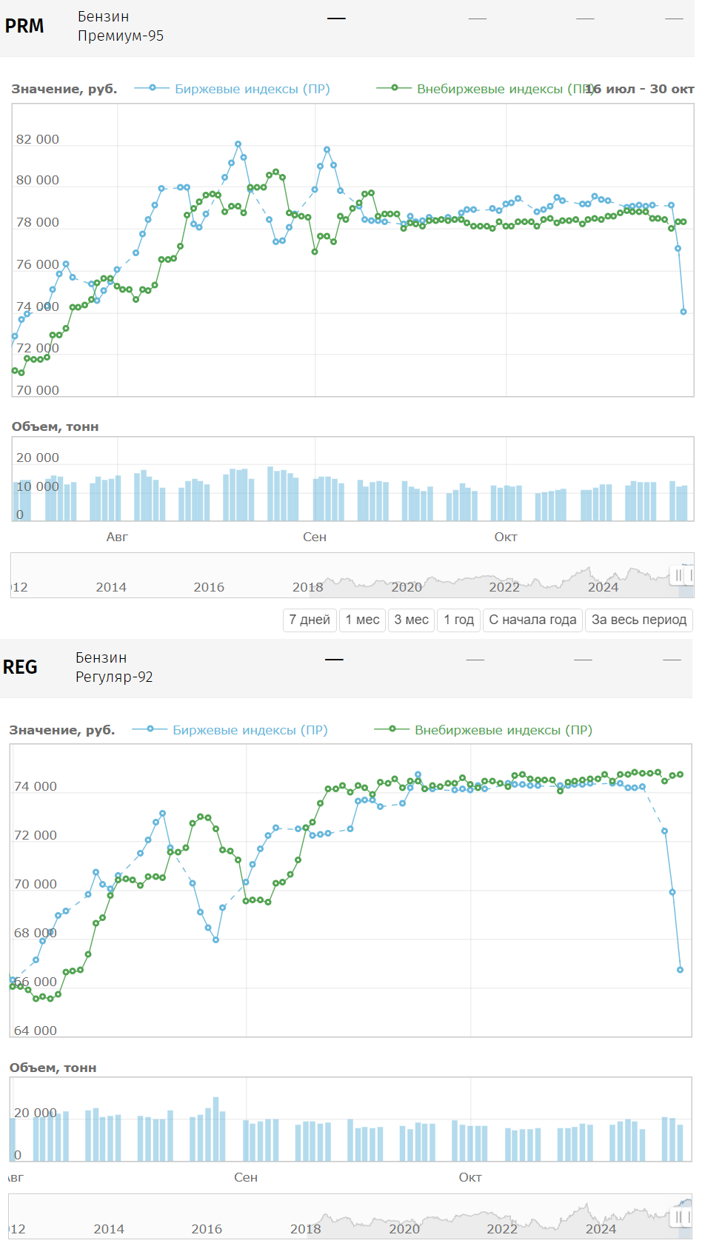The image size is (702, 1246).
Task: Click the Бензин Премиум-95 product name
Action: [x=120, y=26]
